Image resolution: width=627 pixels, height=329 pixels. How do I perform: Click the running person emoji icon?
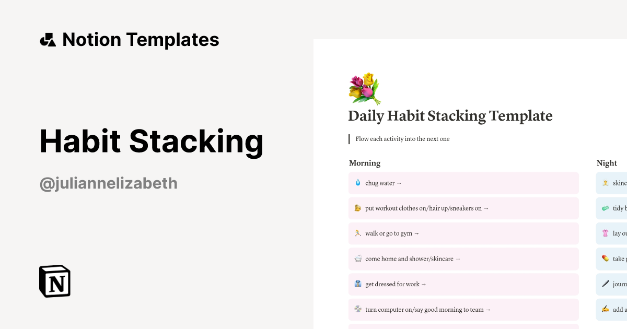coord(358,233)
